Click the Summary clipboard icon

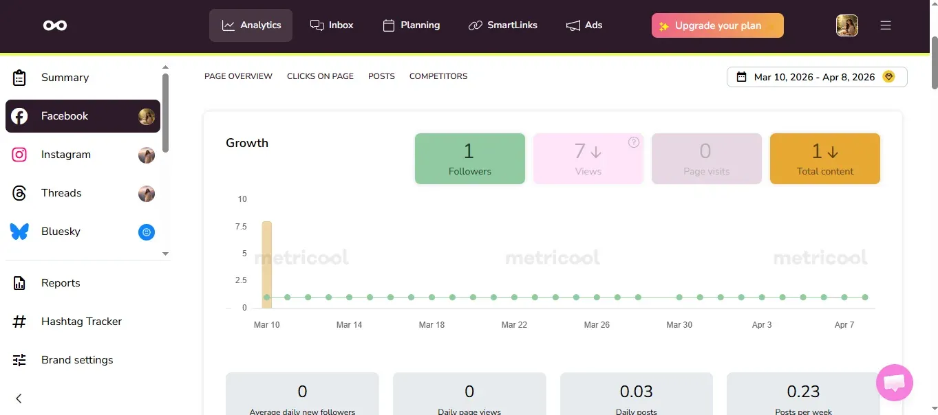click(x=19, y=78)
